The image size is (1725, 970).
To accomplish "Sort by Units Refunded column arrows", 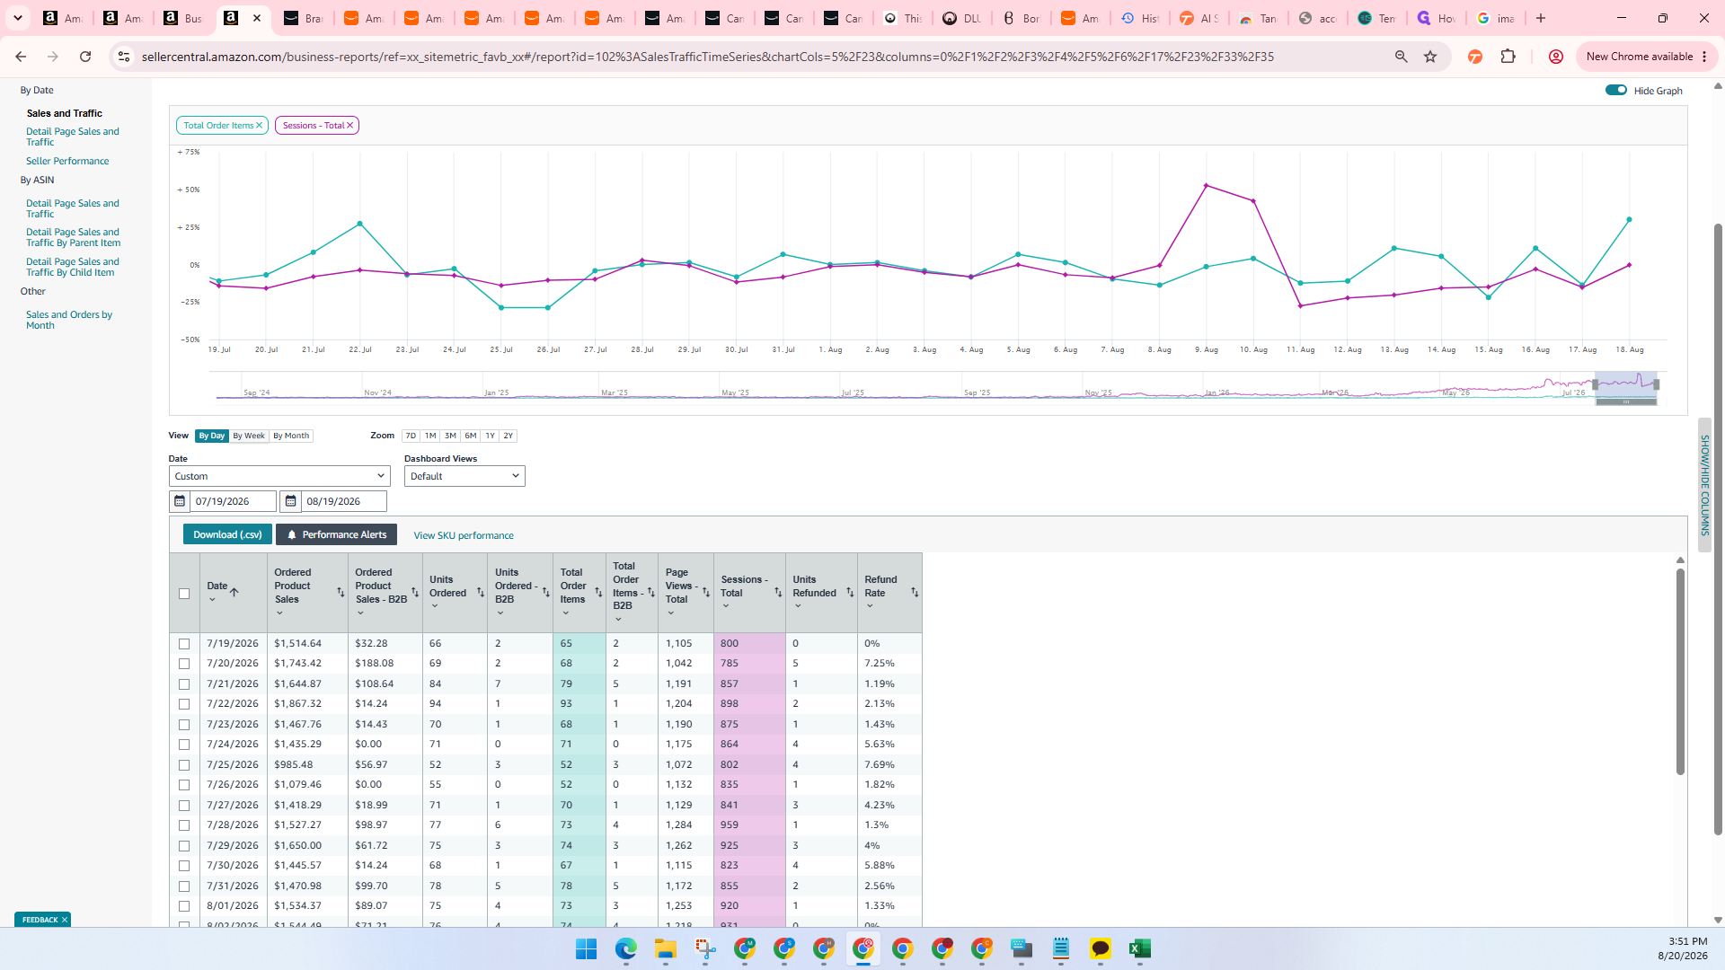I will [850, 593].
